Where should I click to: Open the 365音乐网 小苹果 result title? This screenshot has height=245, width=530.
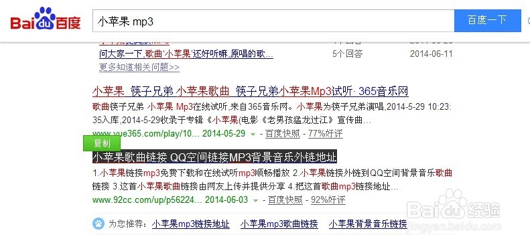(250, 91)
